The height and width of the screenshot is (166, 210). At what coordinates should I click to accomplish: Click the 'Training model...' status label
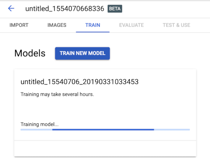point(39,124)
